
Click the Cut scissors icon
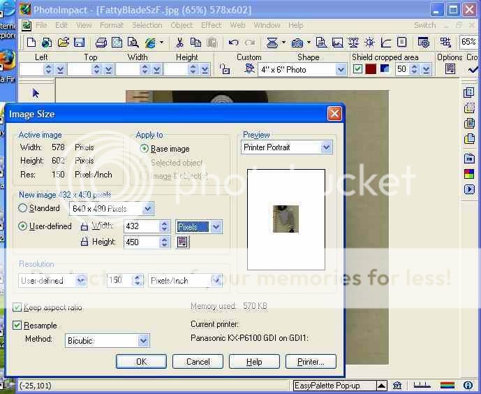pyautogui.click(x=179, y=43)
